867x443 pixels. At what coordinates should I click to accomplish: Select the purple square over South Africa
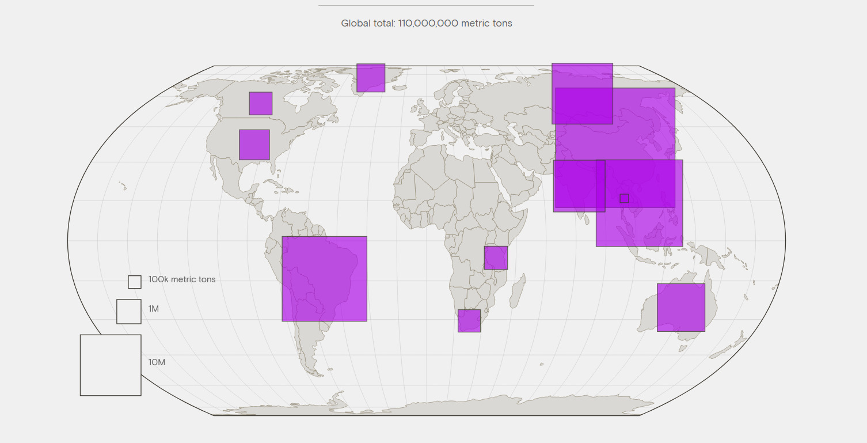469,321
